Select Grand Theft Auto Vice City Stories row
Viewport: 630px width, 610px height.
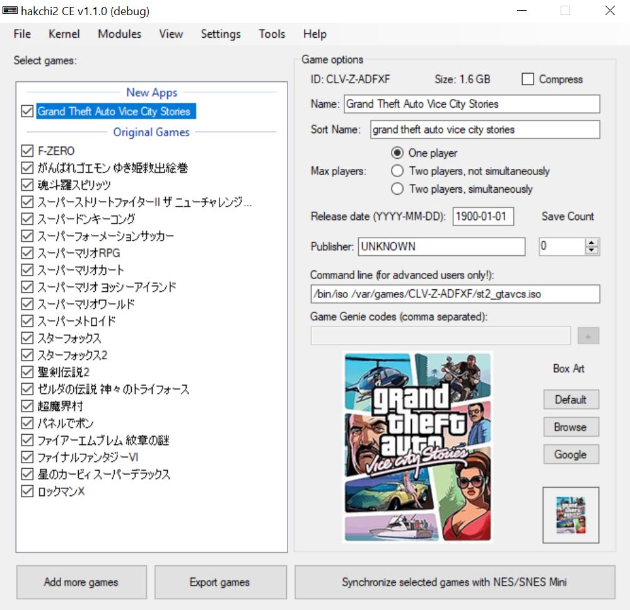click(115, 112)
